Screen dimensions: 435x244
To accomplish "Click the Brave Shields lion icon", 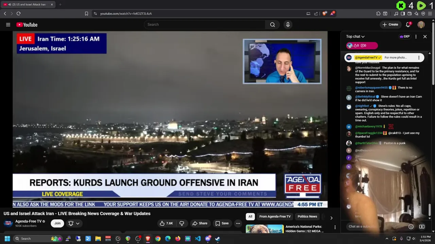I will pyautogui.click(x=324, y=14).
